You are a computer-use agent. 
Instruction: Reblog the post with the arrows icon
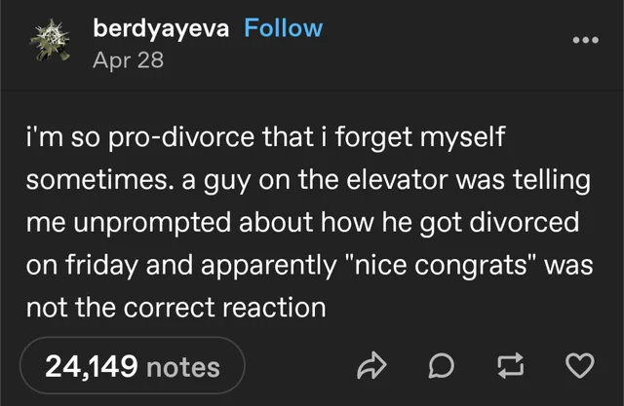click(x=510, y=365)
